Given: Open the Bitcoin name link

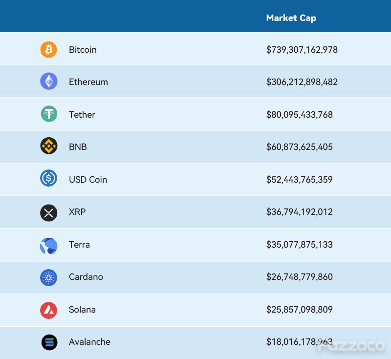Looking at the screenshot, I should [83, 50].
